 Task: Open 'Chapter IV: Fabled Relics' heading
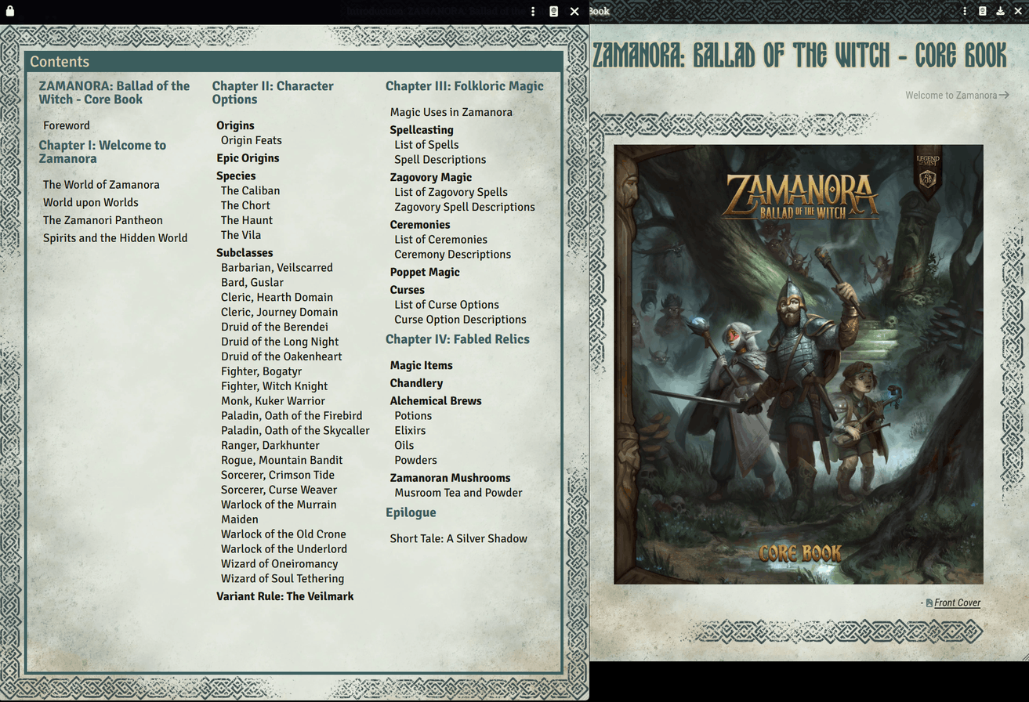(458, 339)
